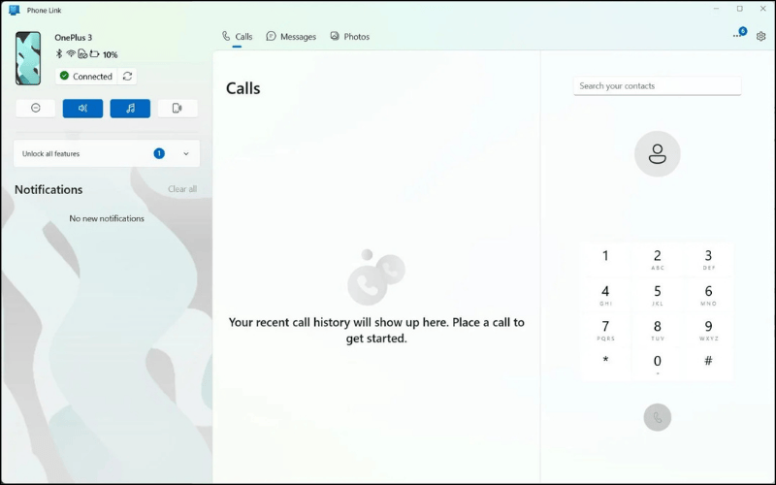This screenshot has height=485, width=776.
Task: Open the more options ellipsis with badge
Action: tap(738, 36)
